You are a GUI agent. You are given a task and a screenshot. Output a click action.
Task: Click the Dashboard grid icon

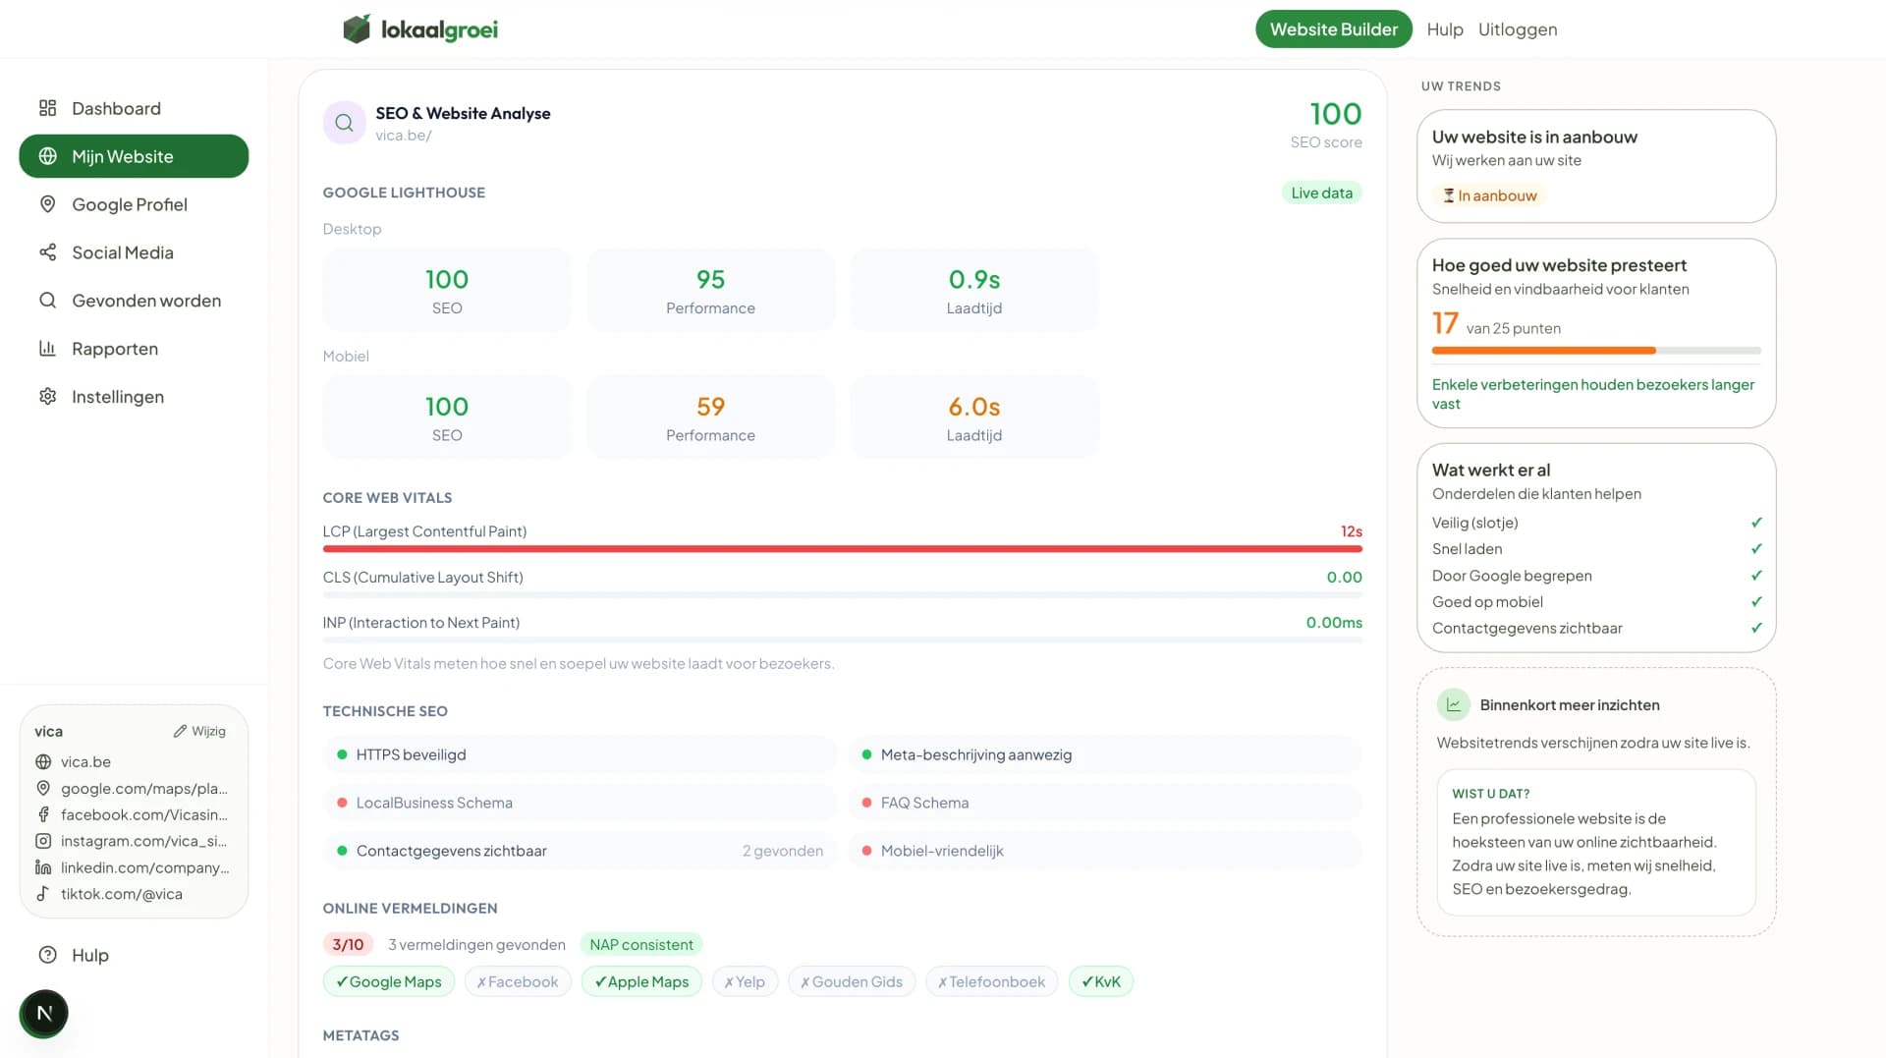pos(47,108)
